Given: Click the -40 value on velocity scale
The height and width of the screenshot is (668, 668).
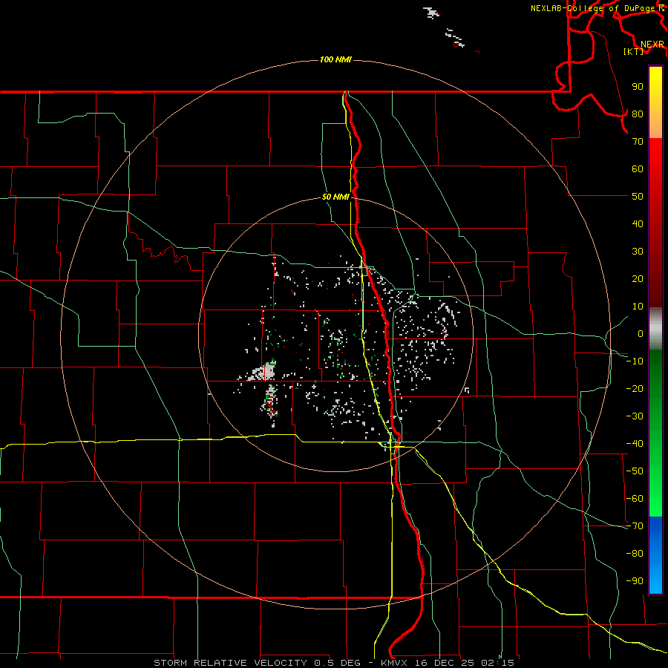Looking at the screenshot, I should tap(635, 444).
